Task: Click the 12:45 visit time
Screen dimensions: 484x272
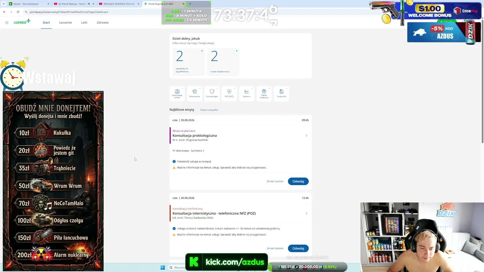Action: click(x=305, y=198)
